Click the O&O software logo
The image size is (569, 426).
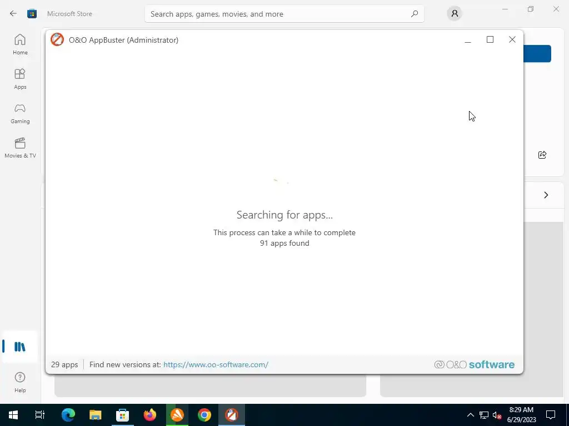point(475,364)
